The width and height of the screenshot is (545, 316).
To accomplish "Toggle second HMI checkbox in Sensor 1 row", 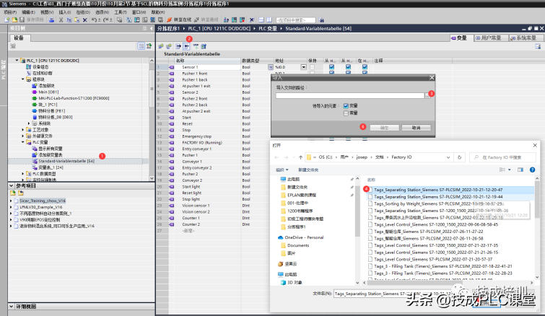I will click(348, 67).
